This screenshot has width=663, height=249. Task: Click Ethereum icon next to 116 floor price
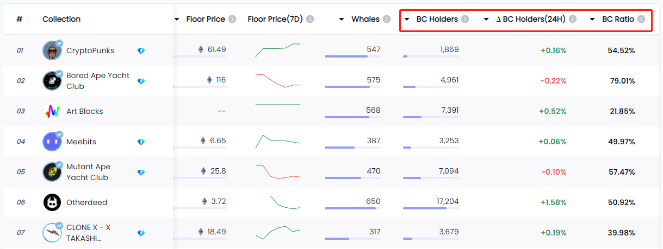209,80
